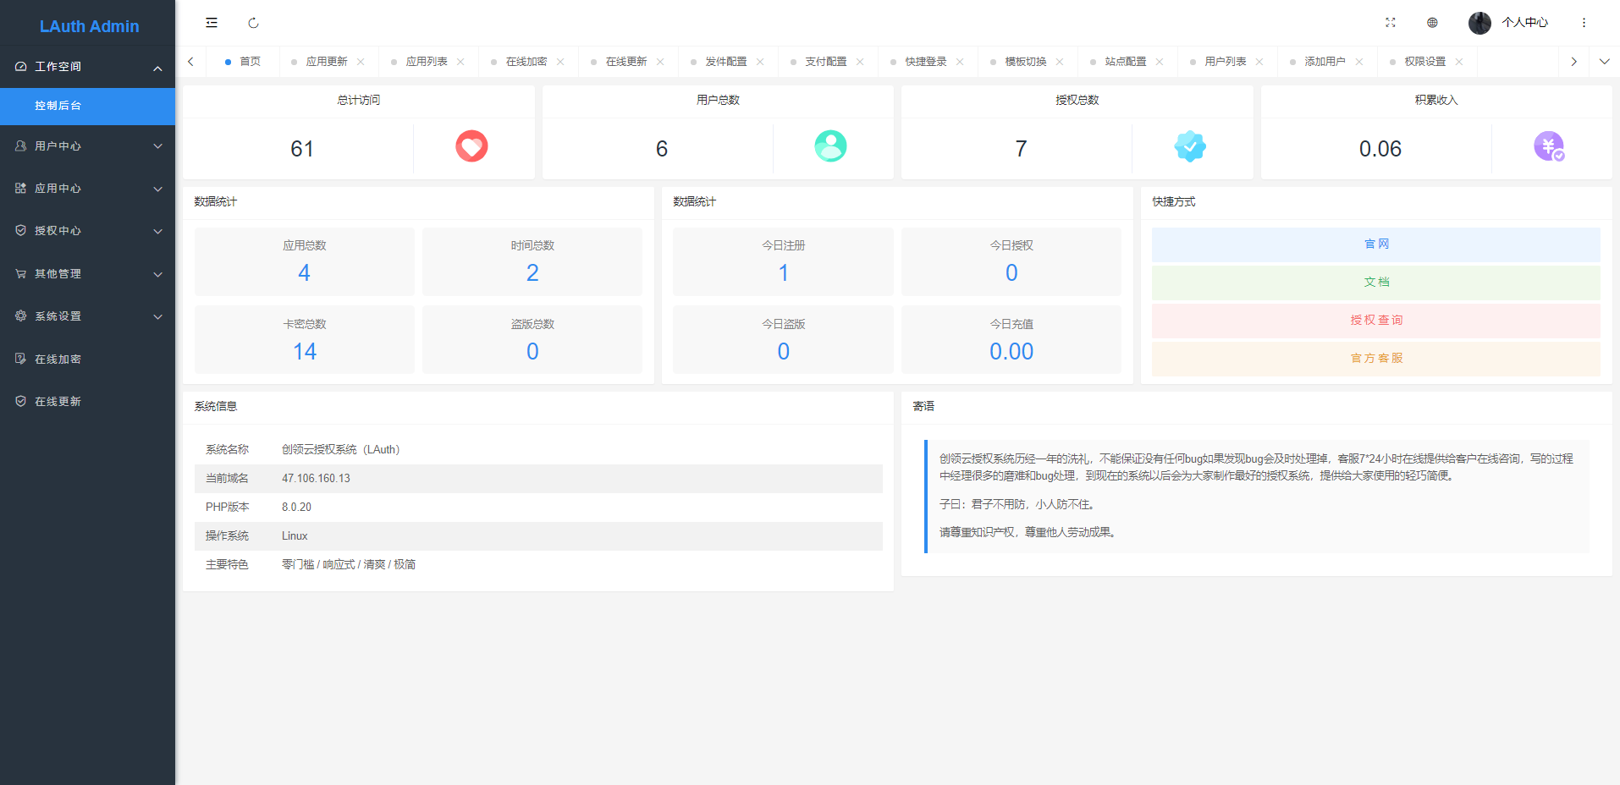Open the tab list dropdown arrow

coord(1604,62)
